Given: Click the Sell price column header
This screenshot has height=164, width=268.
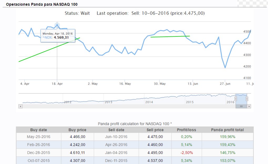Looking at the screenshot, I should pos(155,130).
